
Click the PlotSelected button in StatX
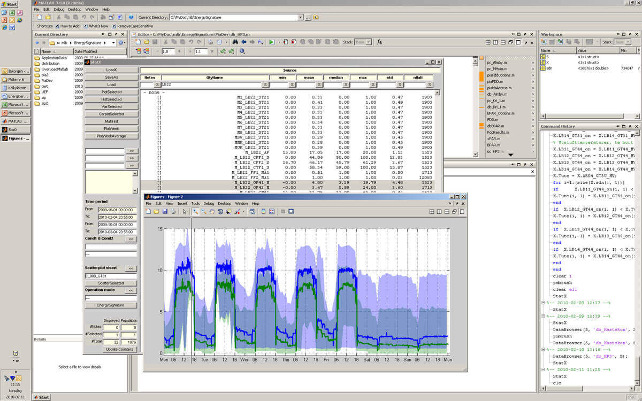click(111, 92)
